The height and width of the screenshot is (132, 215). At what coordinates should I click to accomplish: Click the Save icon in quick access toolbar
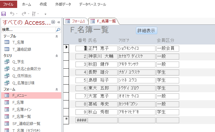(4, 14)
